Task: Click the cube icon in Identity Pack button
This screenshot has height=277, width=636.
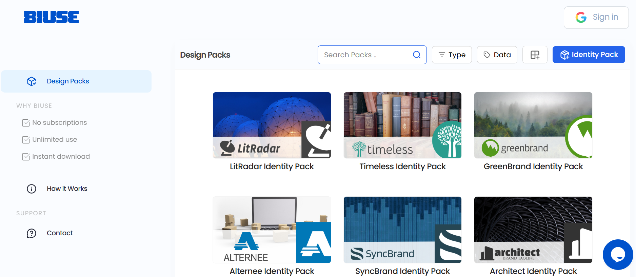Action: pyautogui.click(x=564, y=55)
